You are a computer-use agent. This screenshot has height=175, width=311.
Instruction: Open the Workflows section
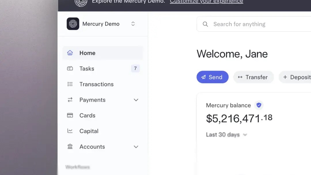click(x=77, y=167)
